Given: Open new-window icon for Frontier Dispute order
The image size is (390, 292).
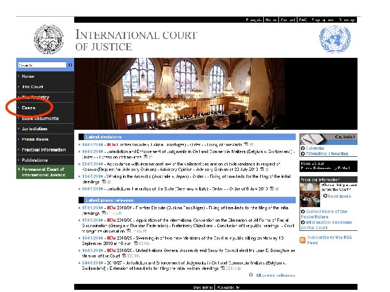Looking at the screenshot, I should click(x=251, y=144).
